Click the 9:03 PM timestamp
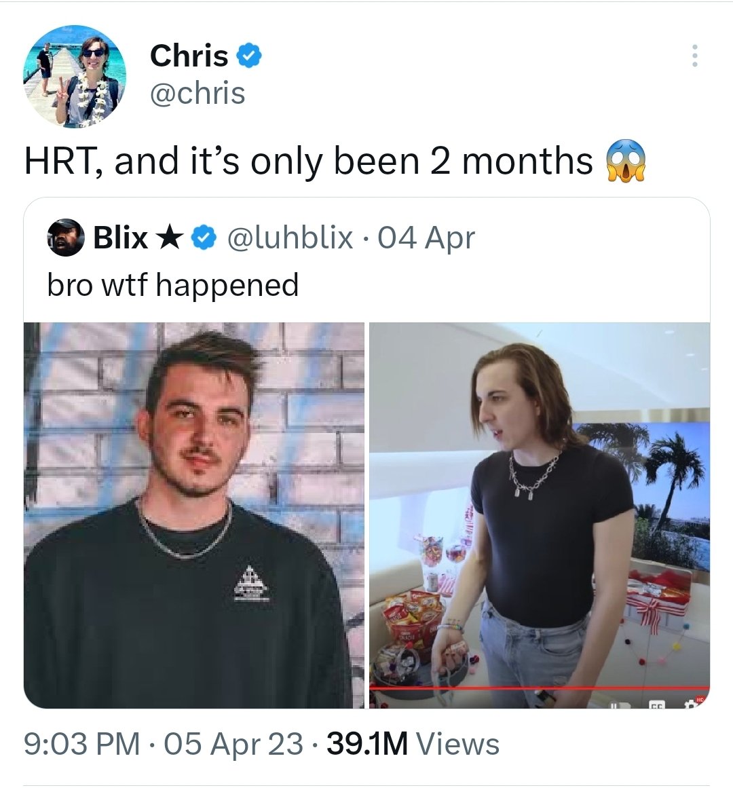This screenshot has width=733, height=788. pos(82,744)
